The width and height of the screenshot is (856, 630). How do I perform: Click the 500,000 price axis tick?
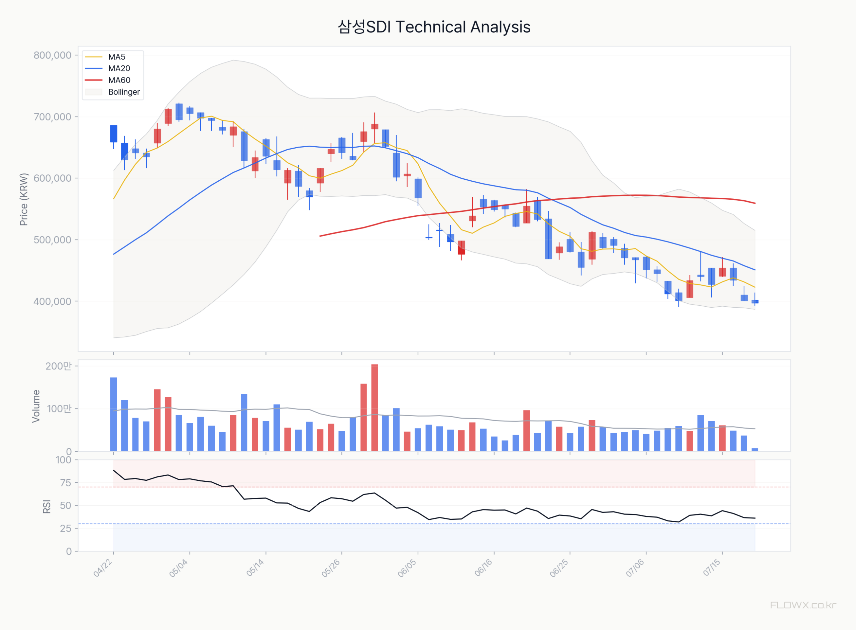[x=53, y=240]
